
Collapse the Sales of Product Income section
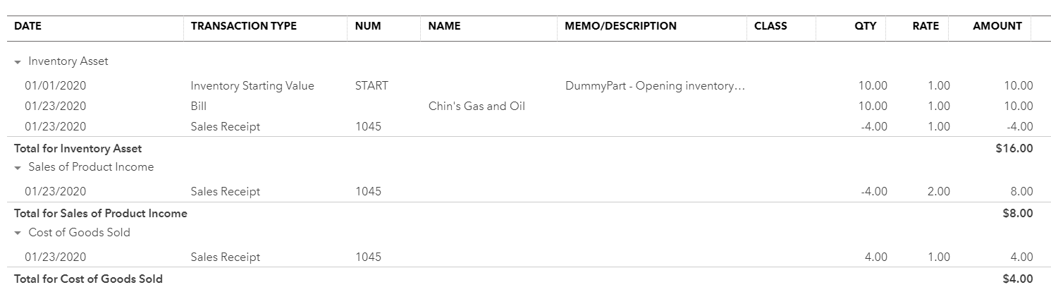pyautogui.click(x=18, y=168)
